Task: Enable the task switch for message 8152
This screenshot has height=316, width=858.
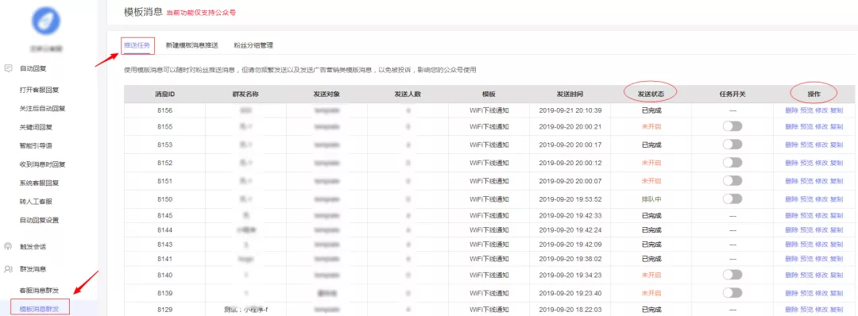Action: pos(732,163)
